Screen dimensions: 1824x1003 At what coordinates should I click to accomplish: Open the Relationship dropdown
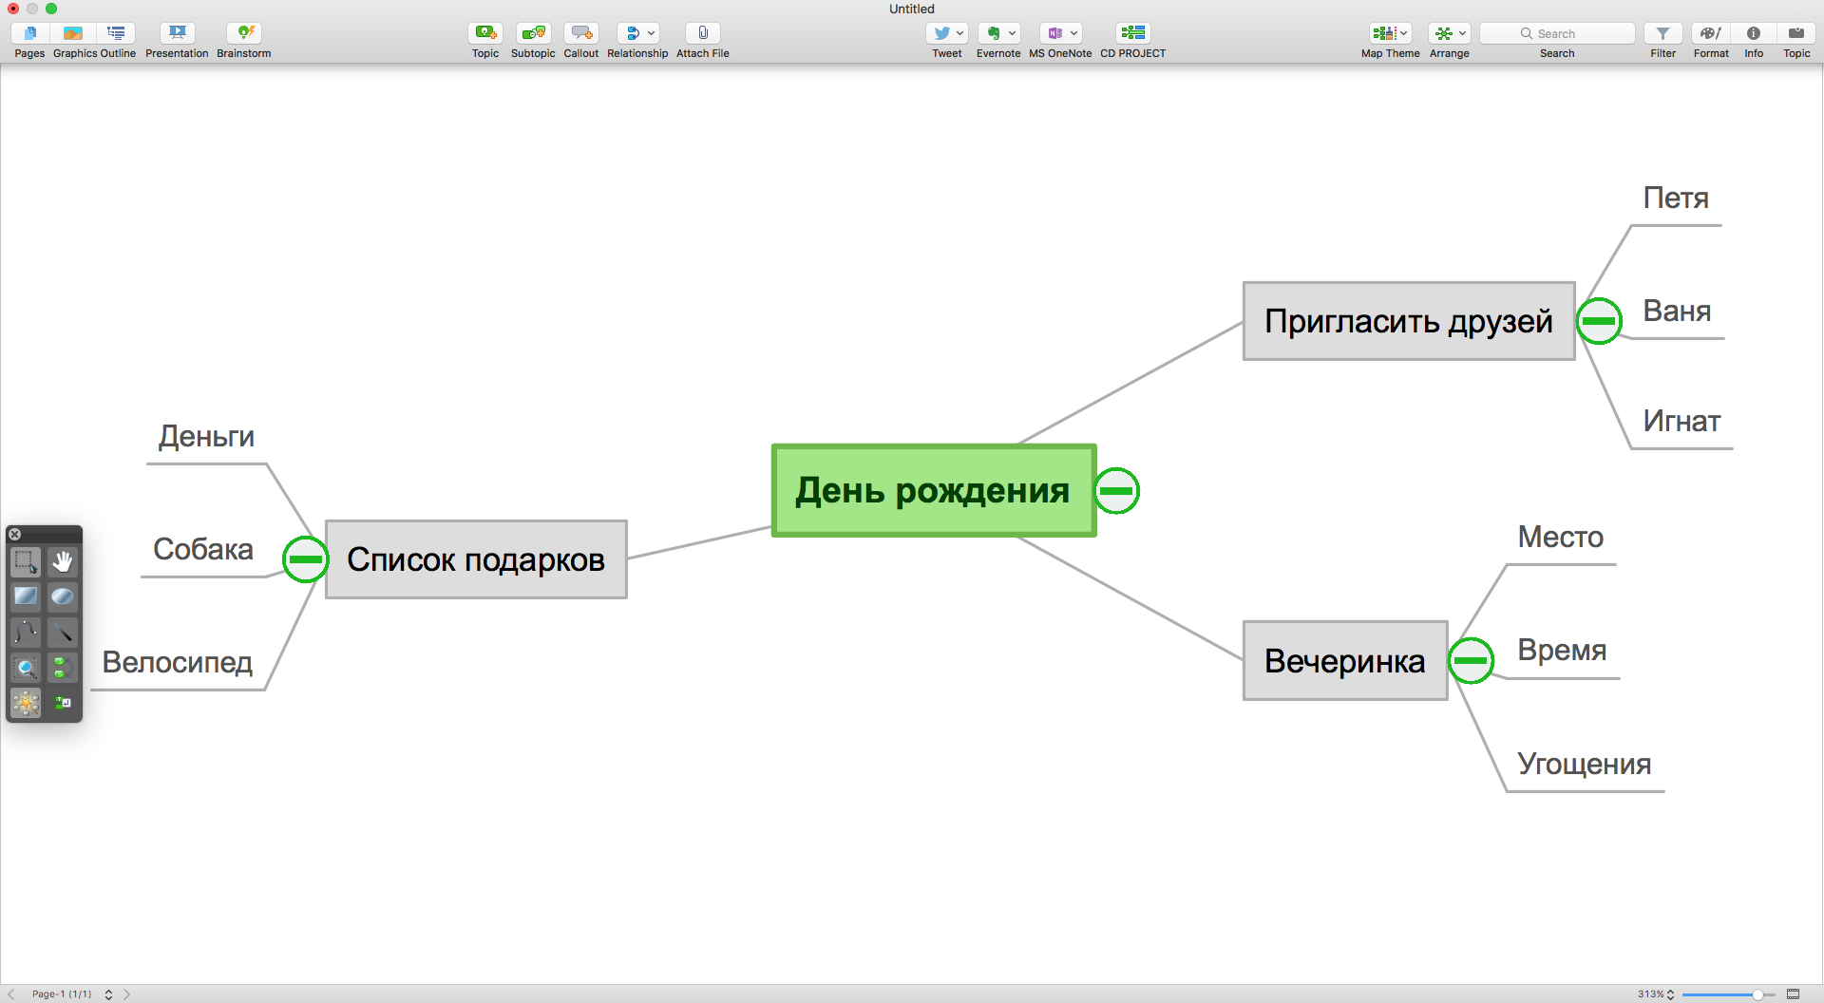pyautogui.click(x=651, y=33)
